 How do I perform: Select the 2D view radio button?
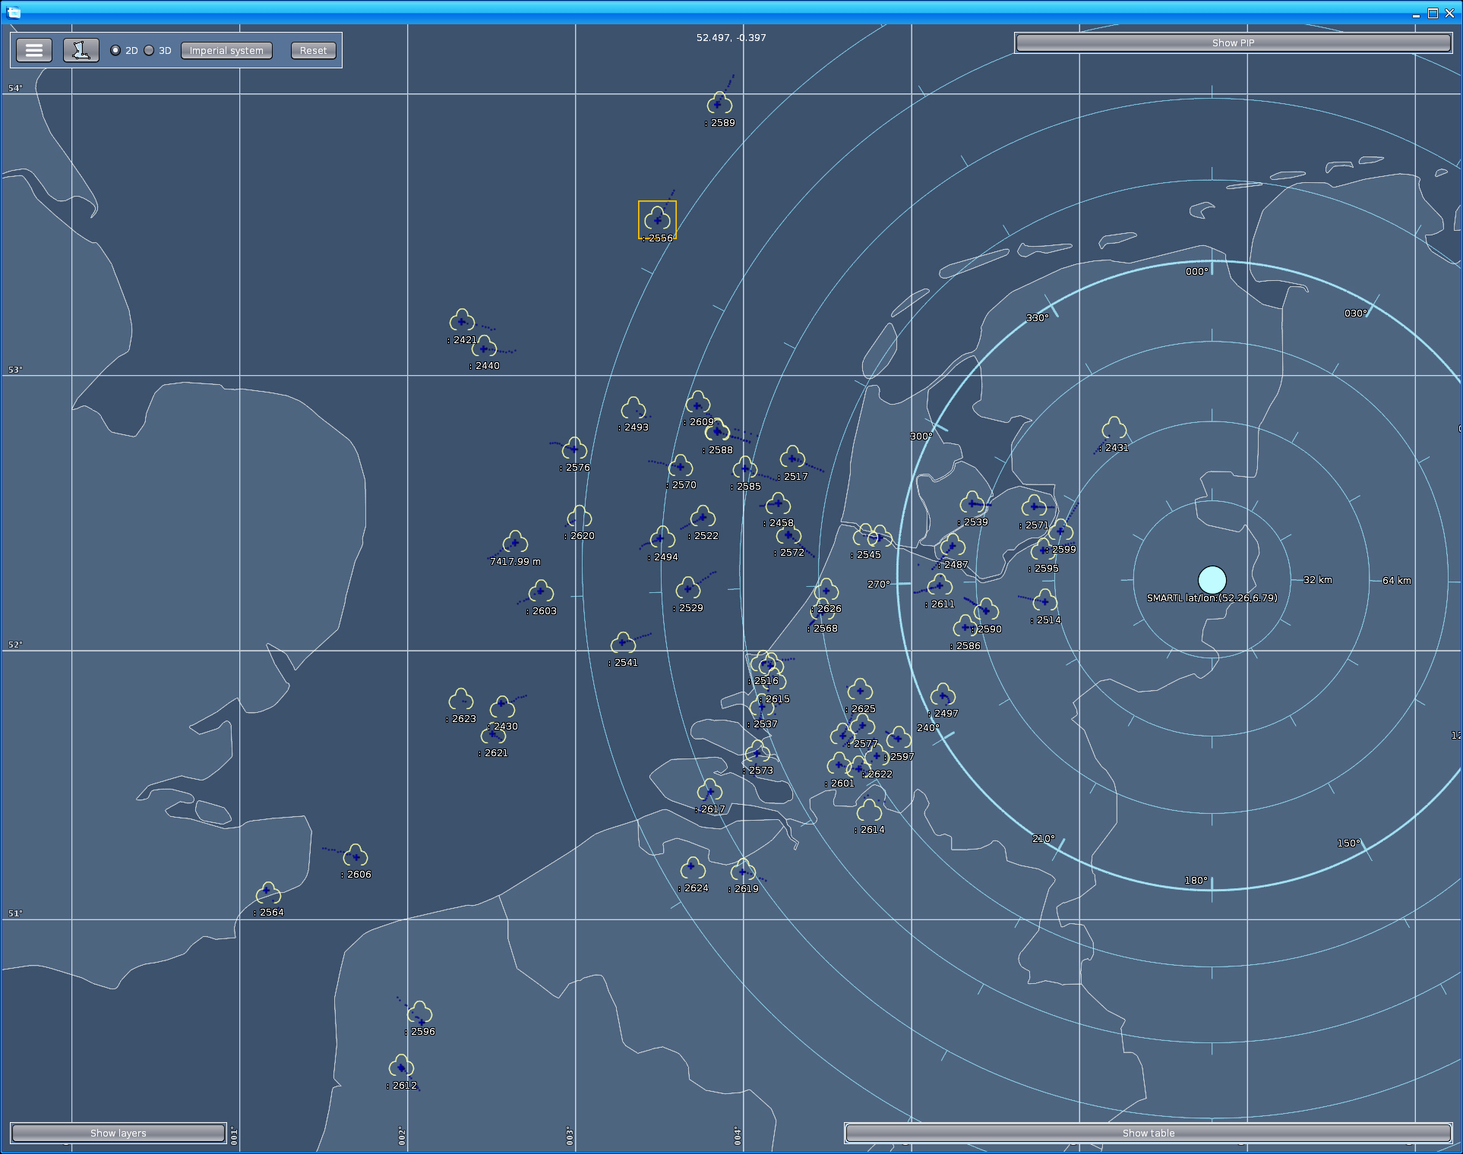pos(115,50)
